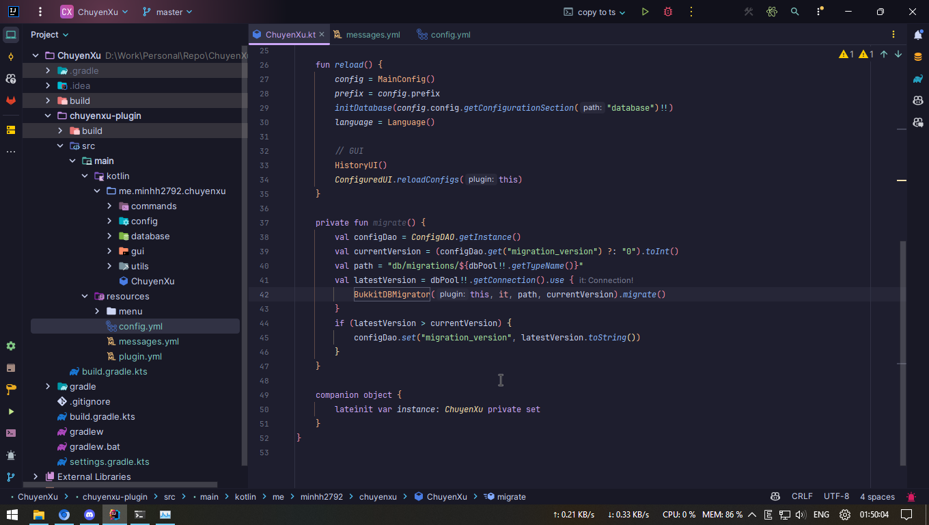This screenshot has width=929, height=525.
Task: Click the Debug bug icon
Action: (668, 12)
